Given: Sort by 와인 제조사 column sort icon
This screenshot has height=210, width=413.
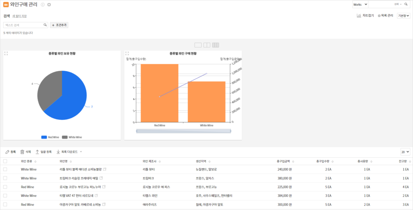Looking at the screenshot, I should click(160, 161).
